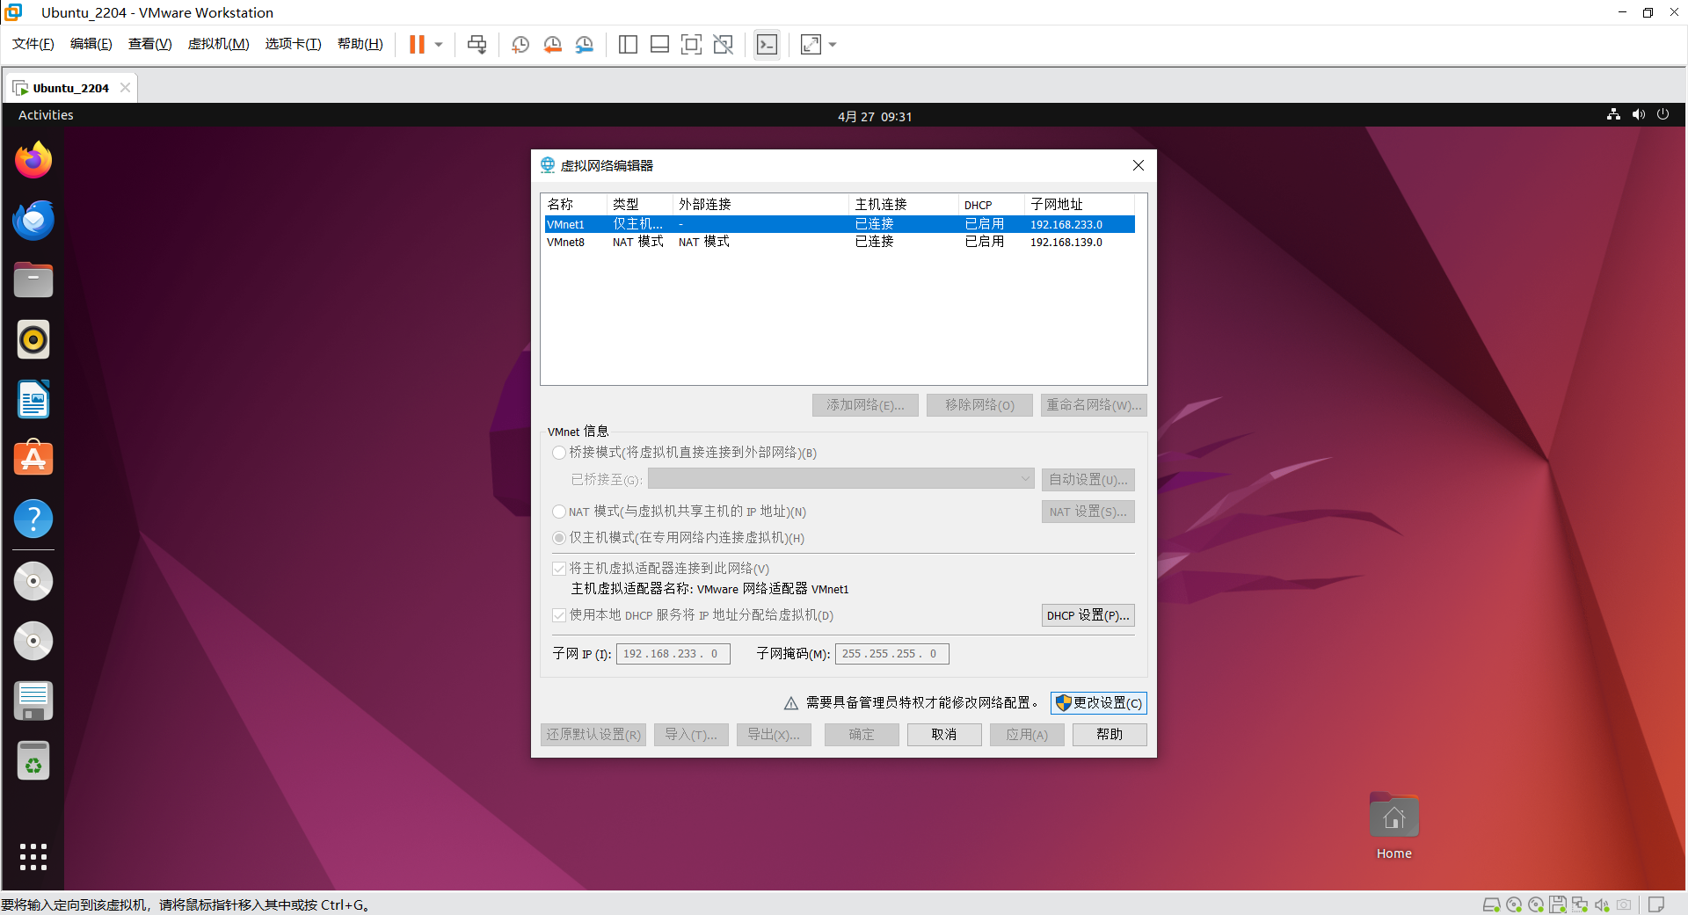Open the 选项卡(T) menu
The width and height of the screenshot is (1688, 915).
coord(294,44)
